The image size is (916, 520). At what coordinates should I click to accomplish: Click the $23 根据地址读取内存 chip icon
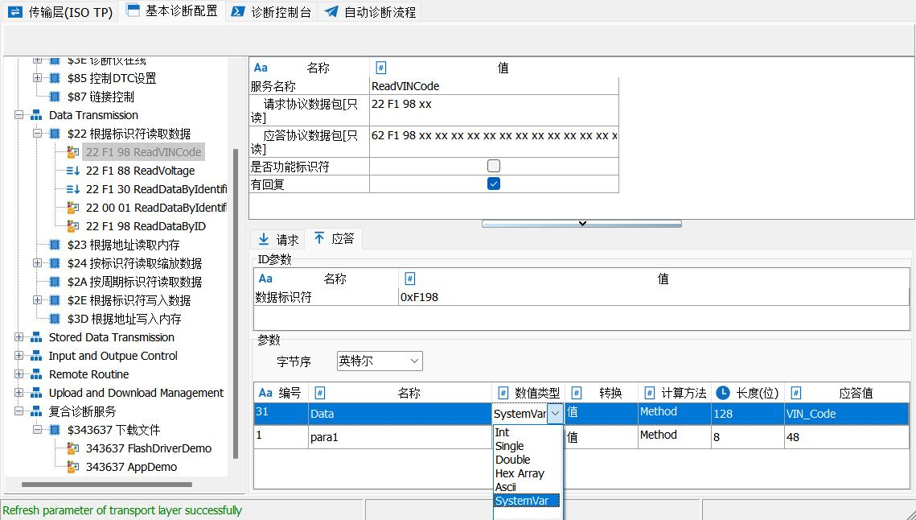pos(55,245)
